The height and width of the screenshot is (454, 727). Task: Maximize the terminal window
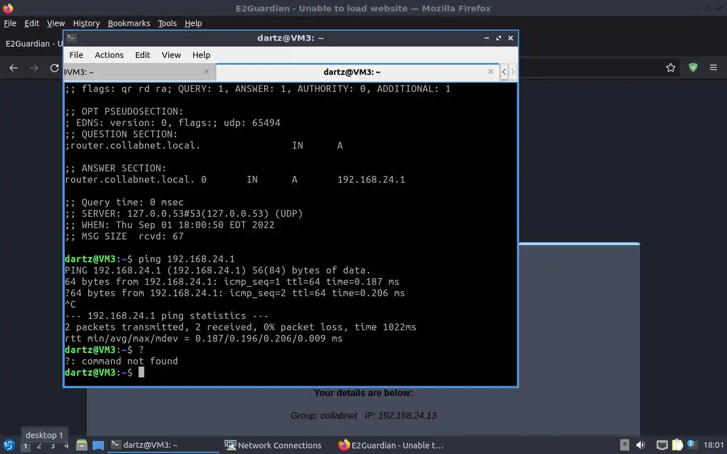click(x=499, y=38)
